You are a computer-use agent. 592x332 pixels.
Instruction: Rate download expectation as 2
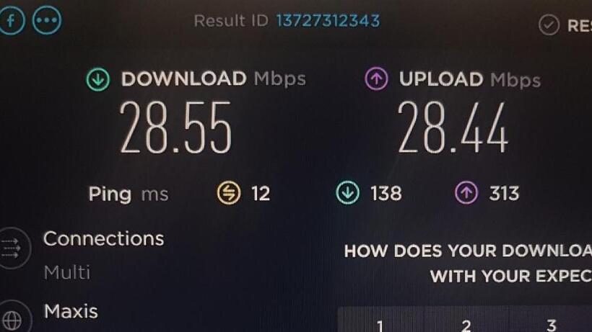(x=466, y=326)
